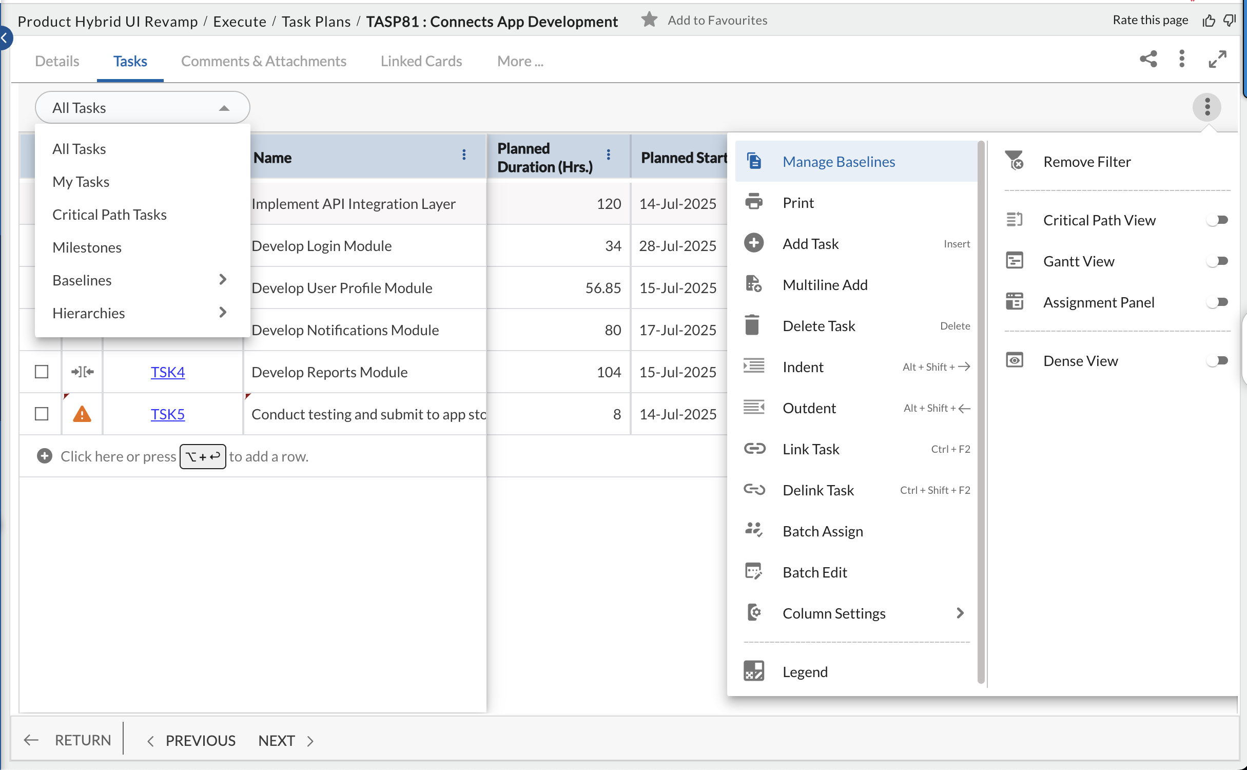Click the Remove Filter funnel icon
The height and width of the screenshot is (770, 1247).
click(x=1014, y=161)
